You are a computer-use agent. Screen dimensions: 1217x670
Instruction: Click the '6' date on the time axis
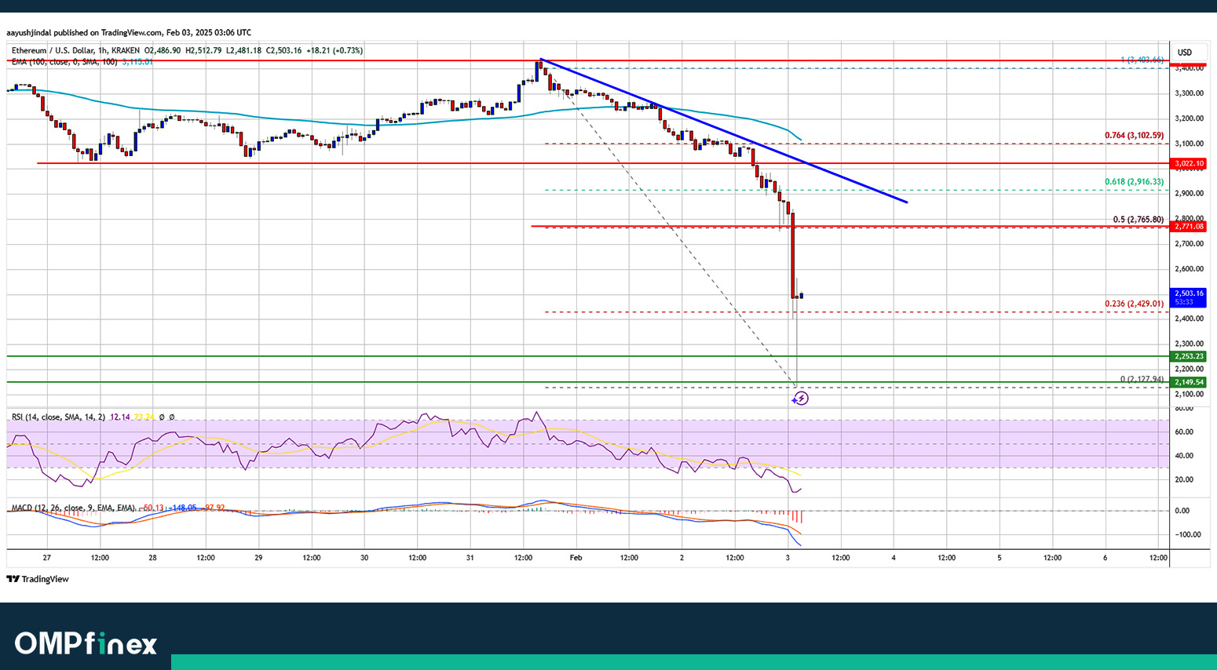click(1105, 558)
